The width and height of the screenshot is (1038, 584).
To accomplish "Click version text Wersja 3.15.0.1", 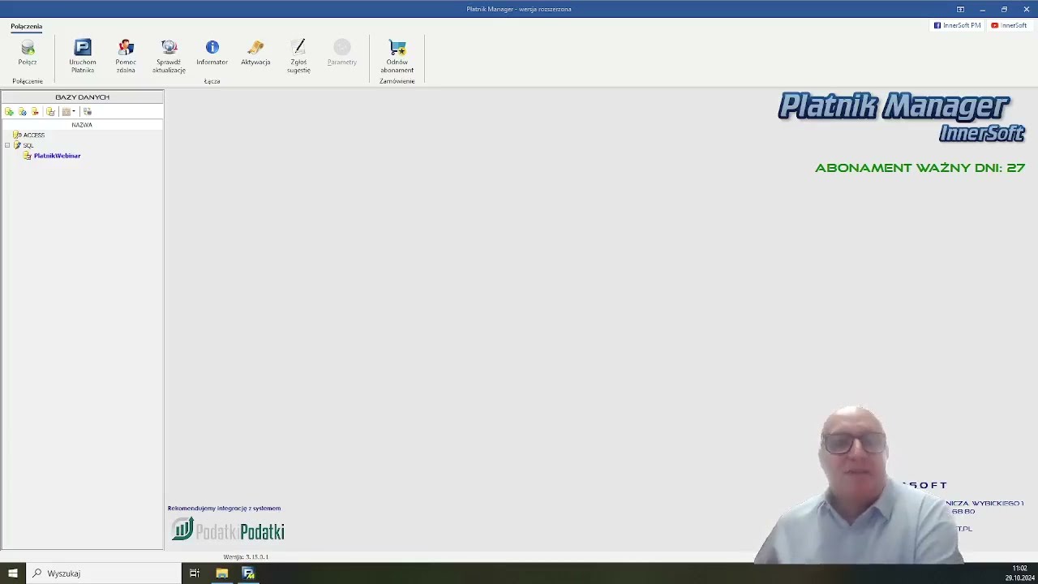I will tap(246, 557).
